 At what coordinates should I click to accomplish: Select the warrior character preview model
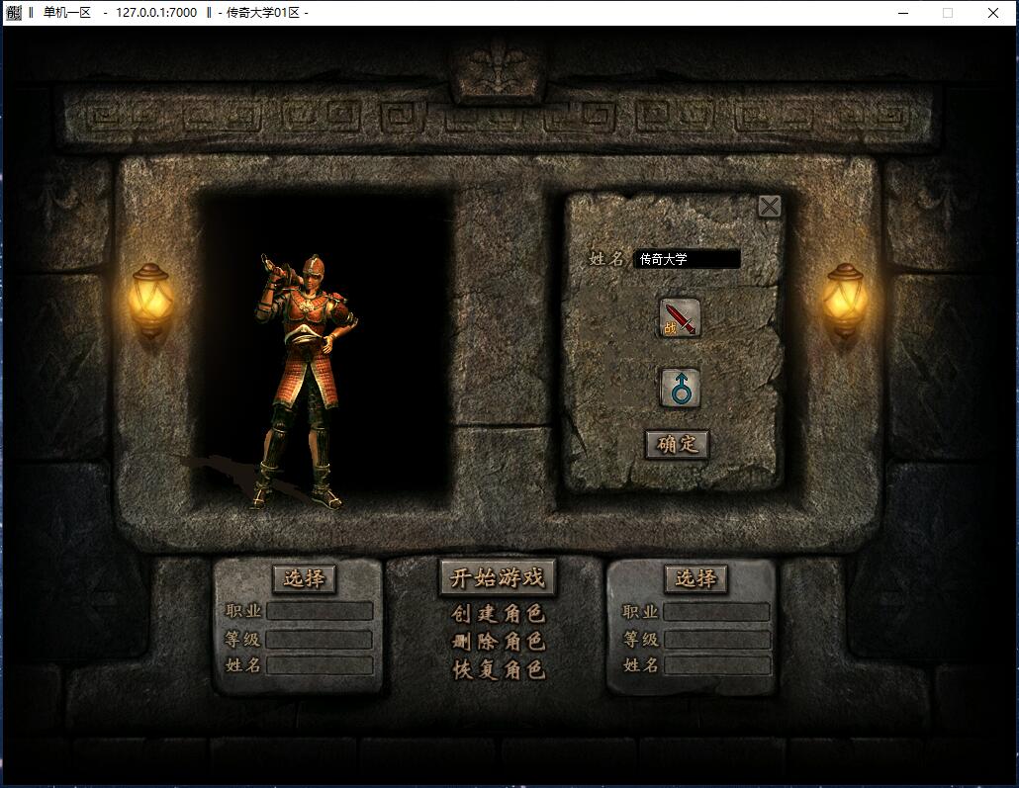[304, 382]
